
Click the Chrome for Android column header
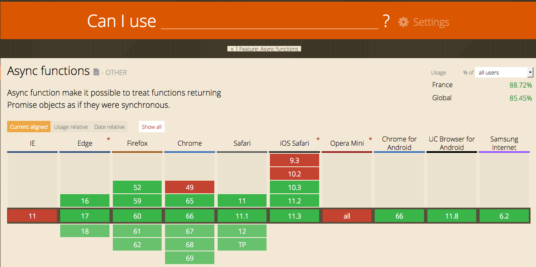(x=399, y=143)
